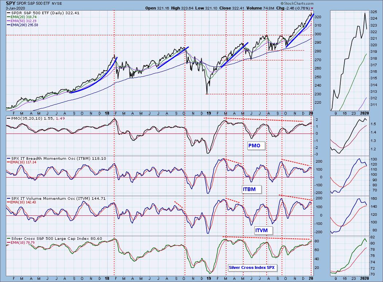Click the -3 label on the PMO axis
This screenshot has width=383, height=282.
pyautogui.click(x=316, y=154)
